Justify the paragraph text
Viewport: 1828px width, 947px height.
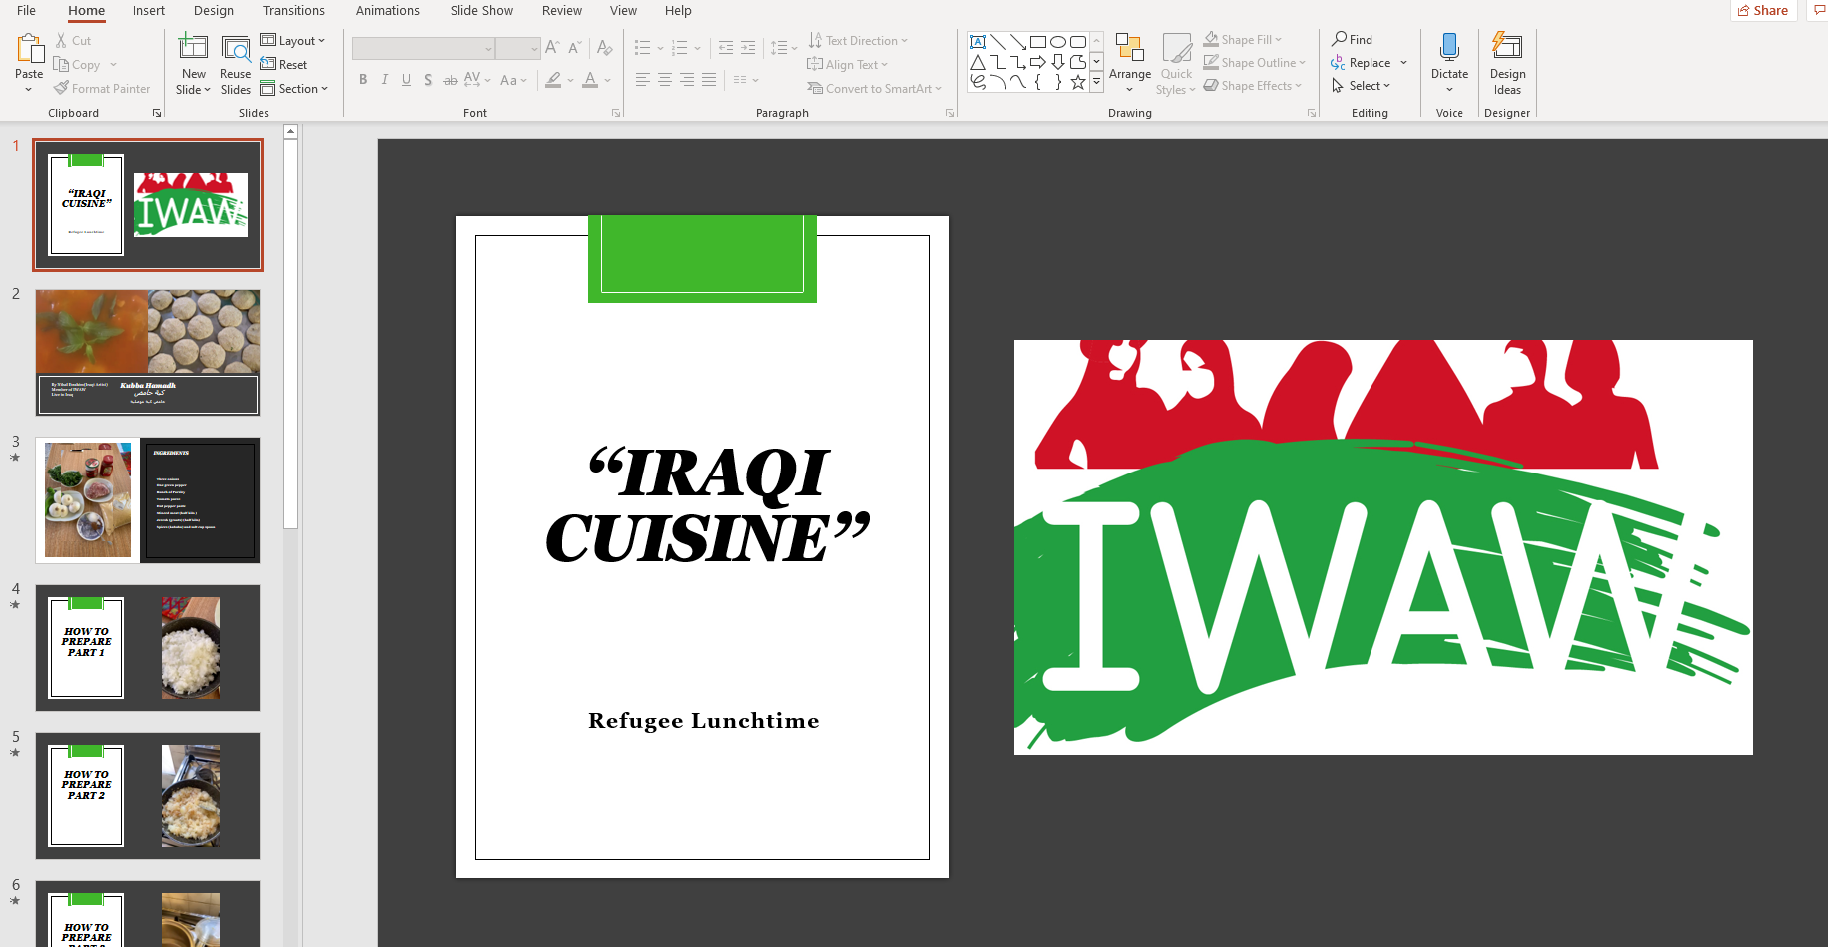tap(709, 80)
